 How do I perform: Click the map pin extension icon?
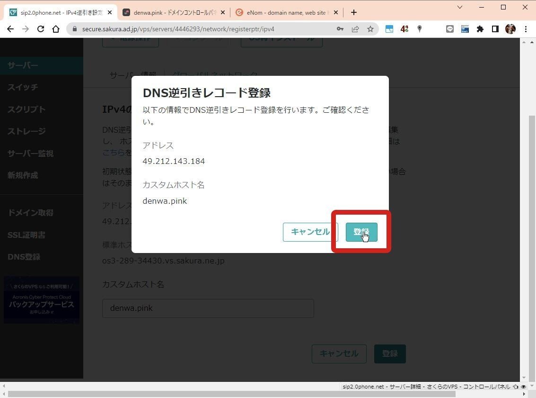point(420,29)
